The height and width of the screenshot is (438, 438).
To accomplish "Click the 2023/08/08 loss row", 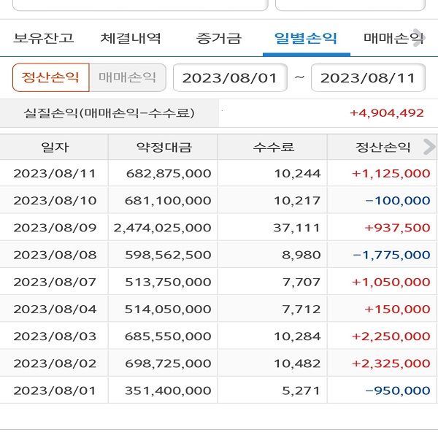I will 219,255.
